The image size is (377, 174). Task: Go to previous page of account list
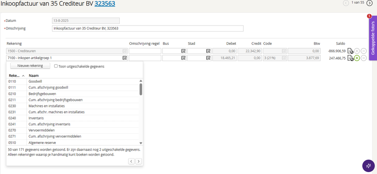tap(131, 161)
